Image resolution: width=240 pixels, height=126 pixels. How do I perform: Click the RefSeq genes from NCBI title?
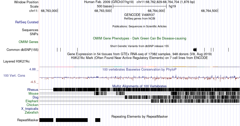139,18
